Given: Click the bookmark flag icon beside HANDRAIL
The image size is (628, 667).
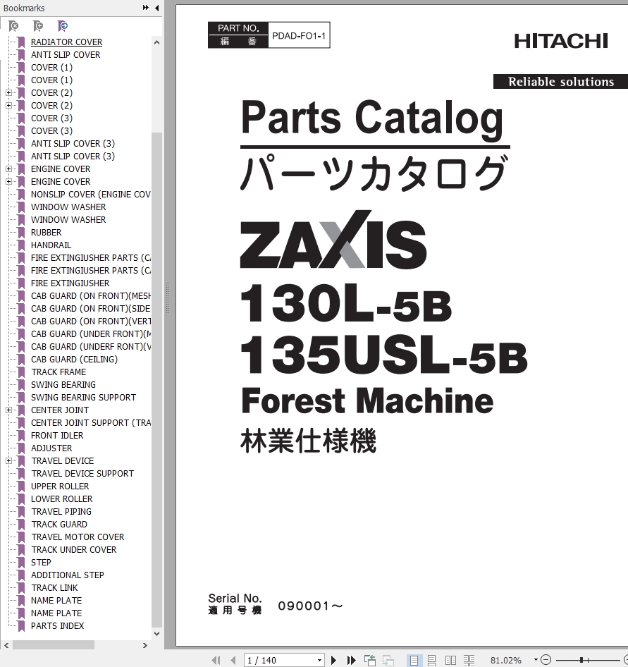Looking at the screenshot, I should coord(21,245).
